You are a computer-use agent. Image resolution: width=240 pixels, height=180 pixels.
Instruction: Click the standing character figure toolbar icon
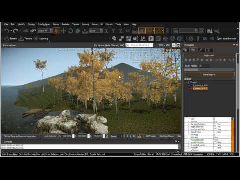198,39
